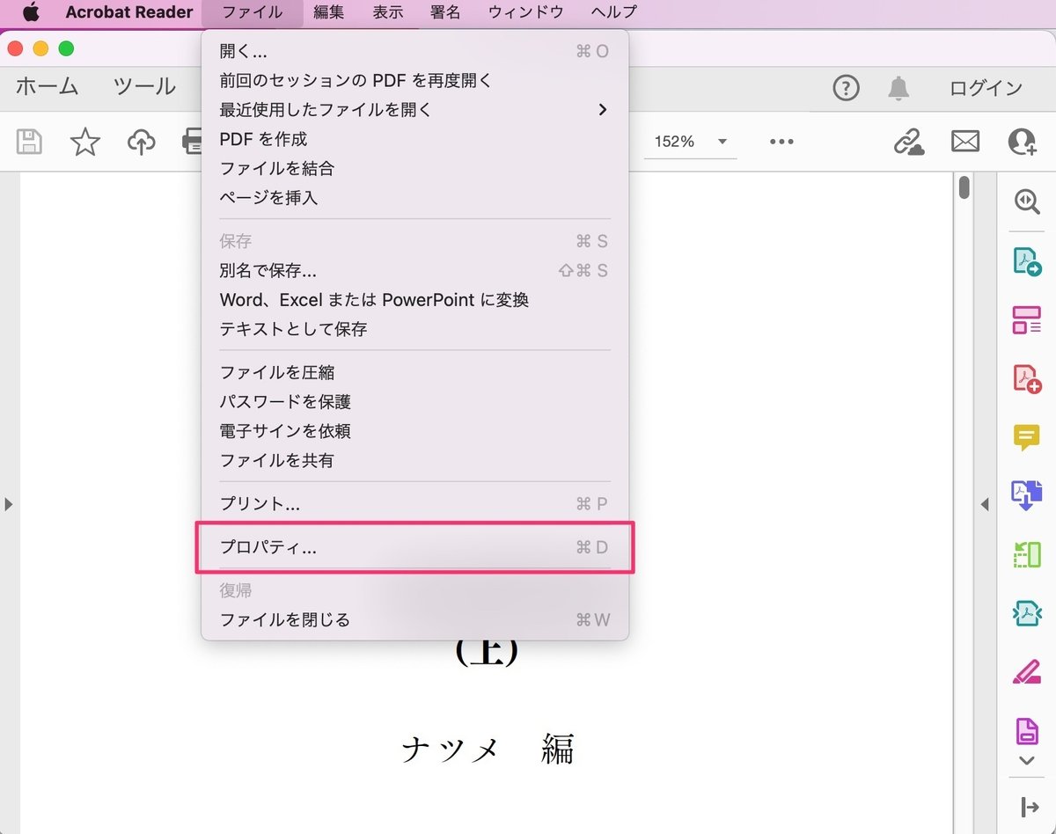The width and height of the screenshot is (1056, 834).
Task: Open the 152% zoom level dropdown
Action: [x=691, y=142]
